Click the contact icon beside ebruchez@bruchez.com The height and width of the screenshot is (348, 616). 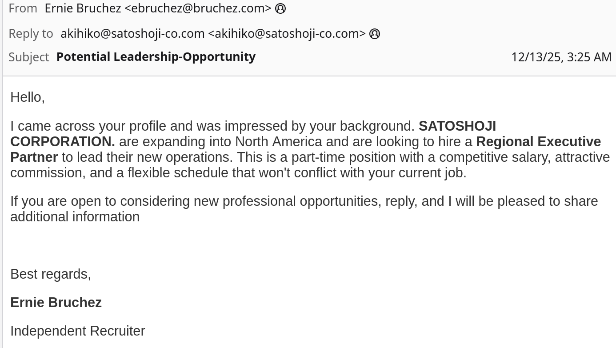pyautogui.click(x=280, y=8)
